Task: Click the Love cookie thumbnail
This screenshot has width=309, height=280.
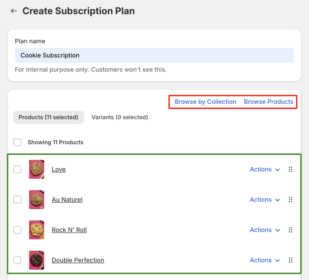Action: (36, 169)
